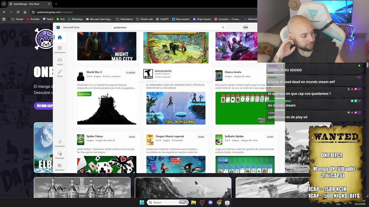Click Gratis label on Solitario Spider
Image resolution: width=369 pixels, height=207 pixels.
coord(270,137)
